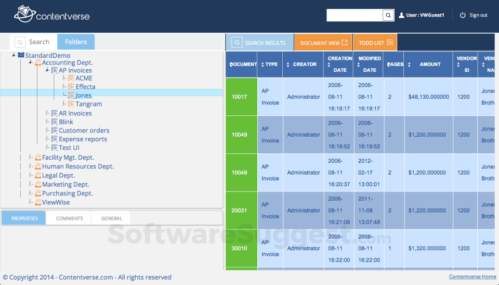Collapse the AP Invoices node
The width and height of the screenshot is (499, 285).
[47, 70]
